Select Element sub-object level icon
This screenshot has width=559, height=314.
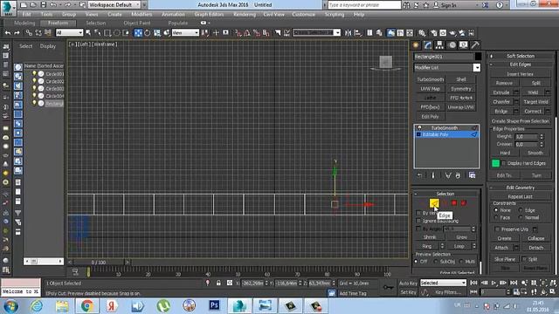pos(464,203)
